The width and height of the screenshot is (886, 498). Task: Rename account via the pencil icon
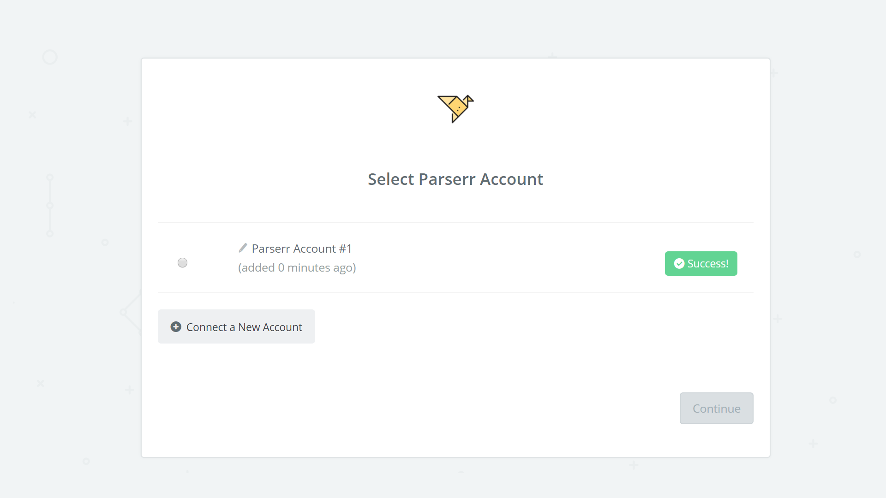[x=243, y=248]
